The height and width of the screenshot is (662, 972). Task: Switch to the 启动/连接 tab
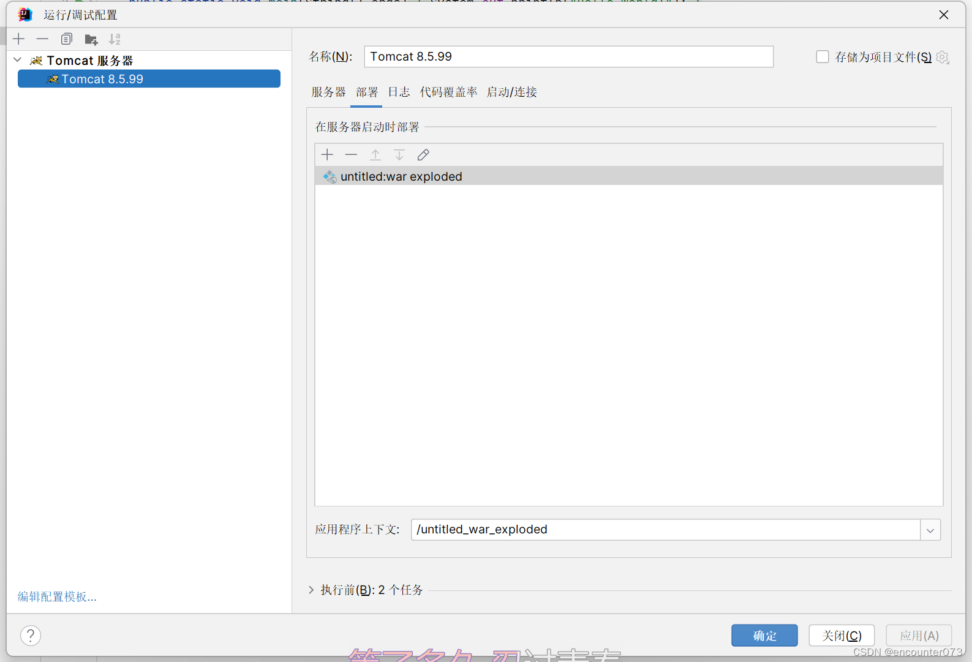(x=512, y=92)
